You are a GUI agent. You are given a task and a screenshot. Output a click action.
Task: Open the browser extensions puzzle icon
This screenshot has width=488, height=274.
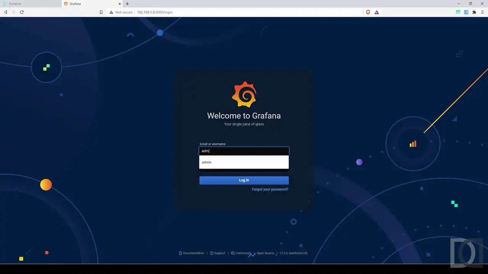pyautogui.click(x=474, y=12)
